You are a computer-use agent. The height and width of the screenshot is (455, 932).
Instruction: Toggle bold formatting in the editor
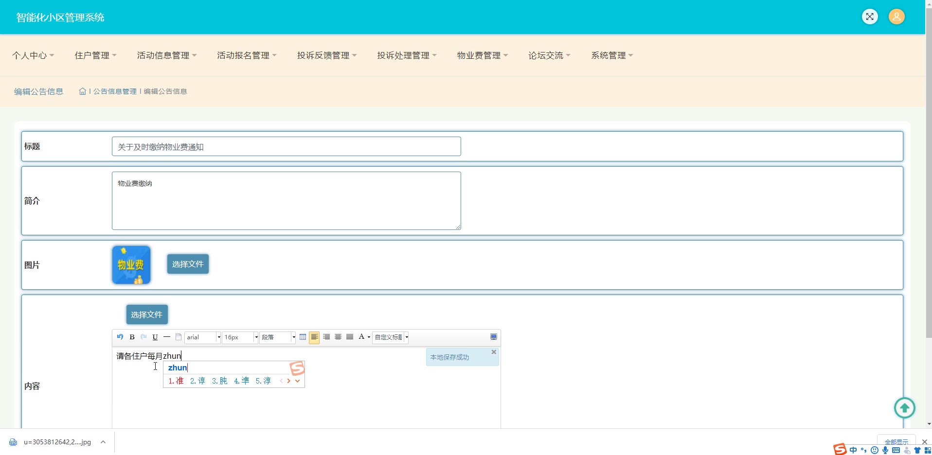click(x=132, y=337)
